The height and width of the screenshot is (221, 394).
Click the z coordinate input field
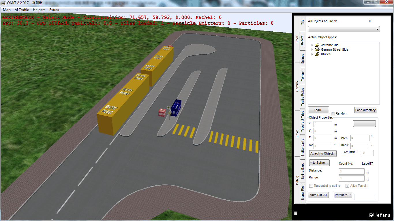pos(323,138)
